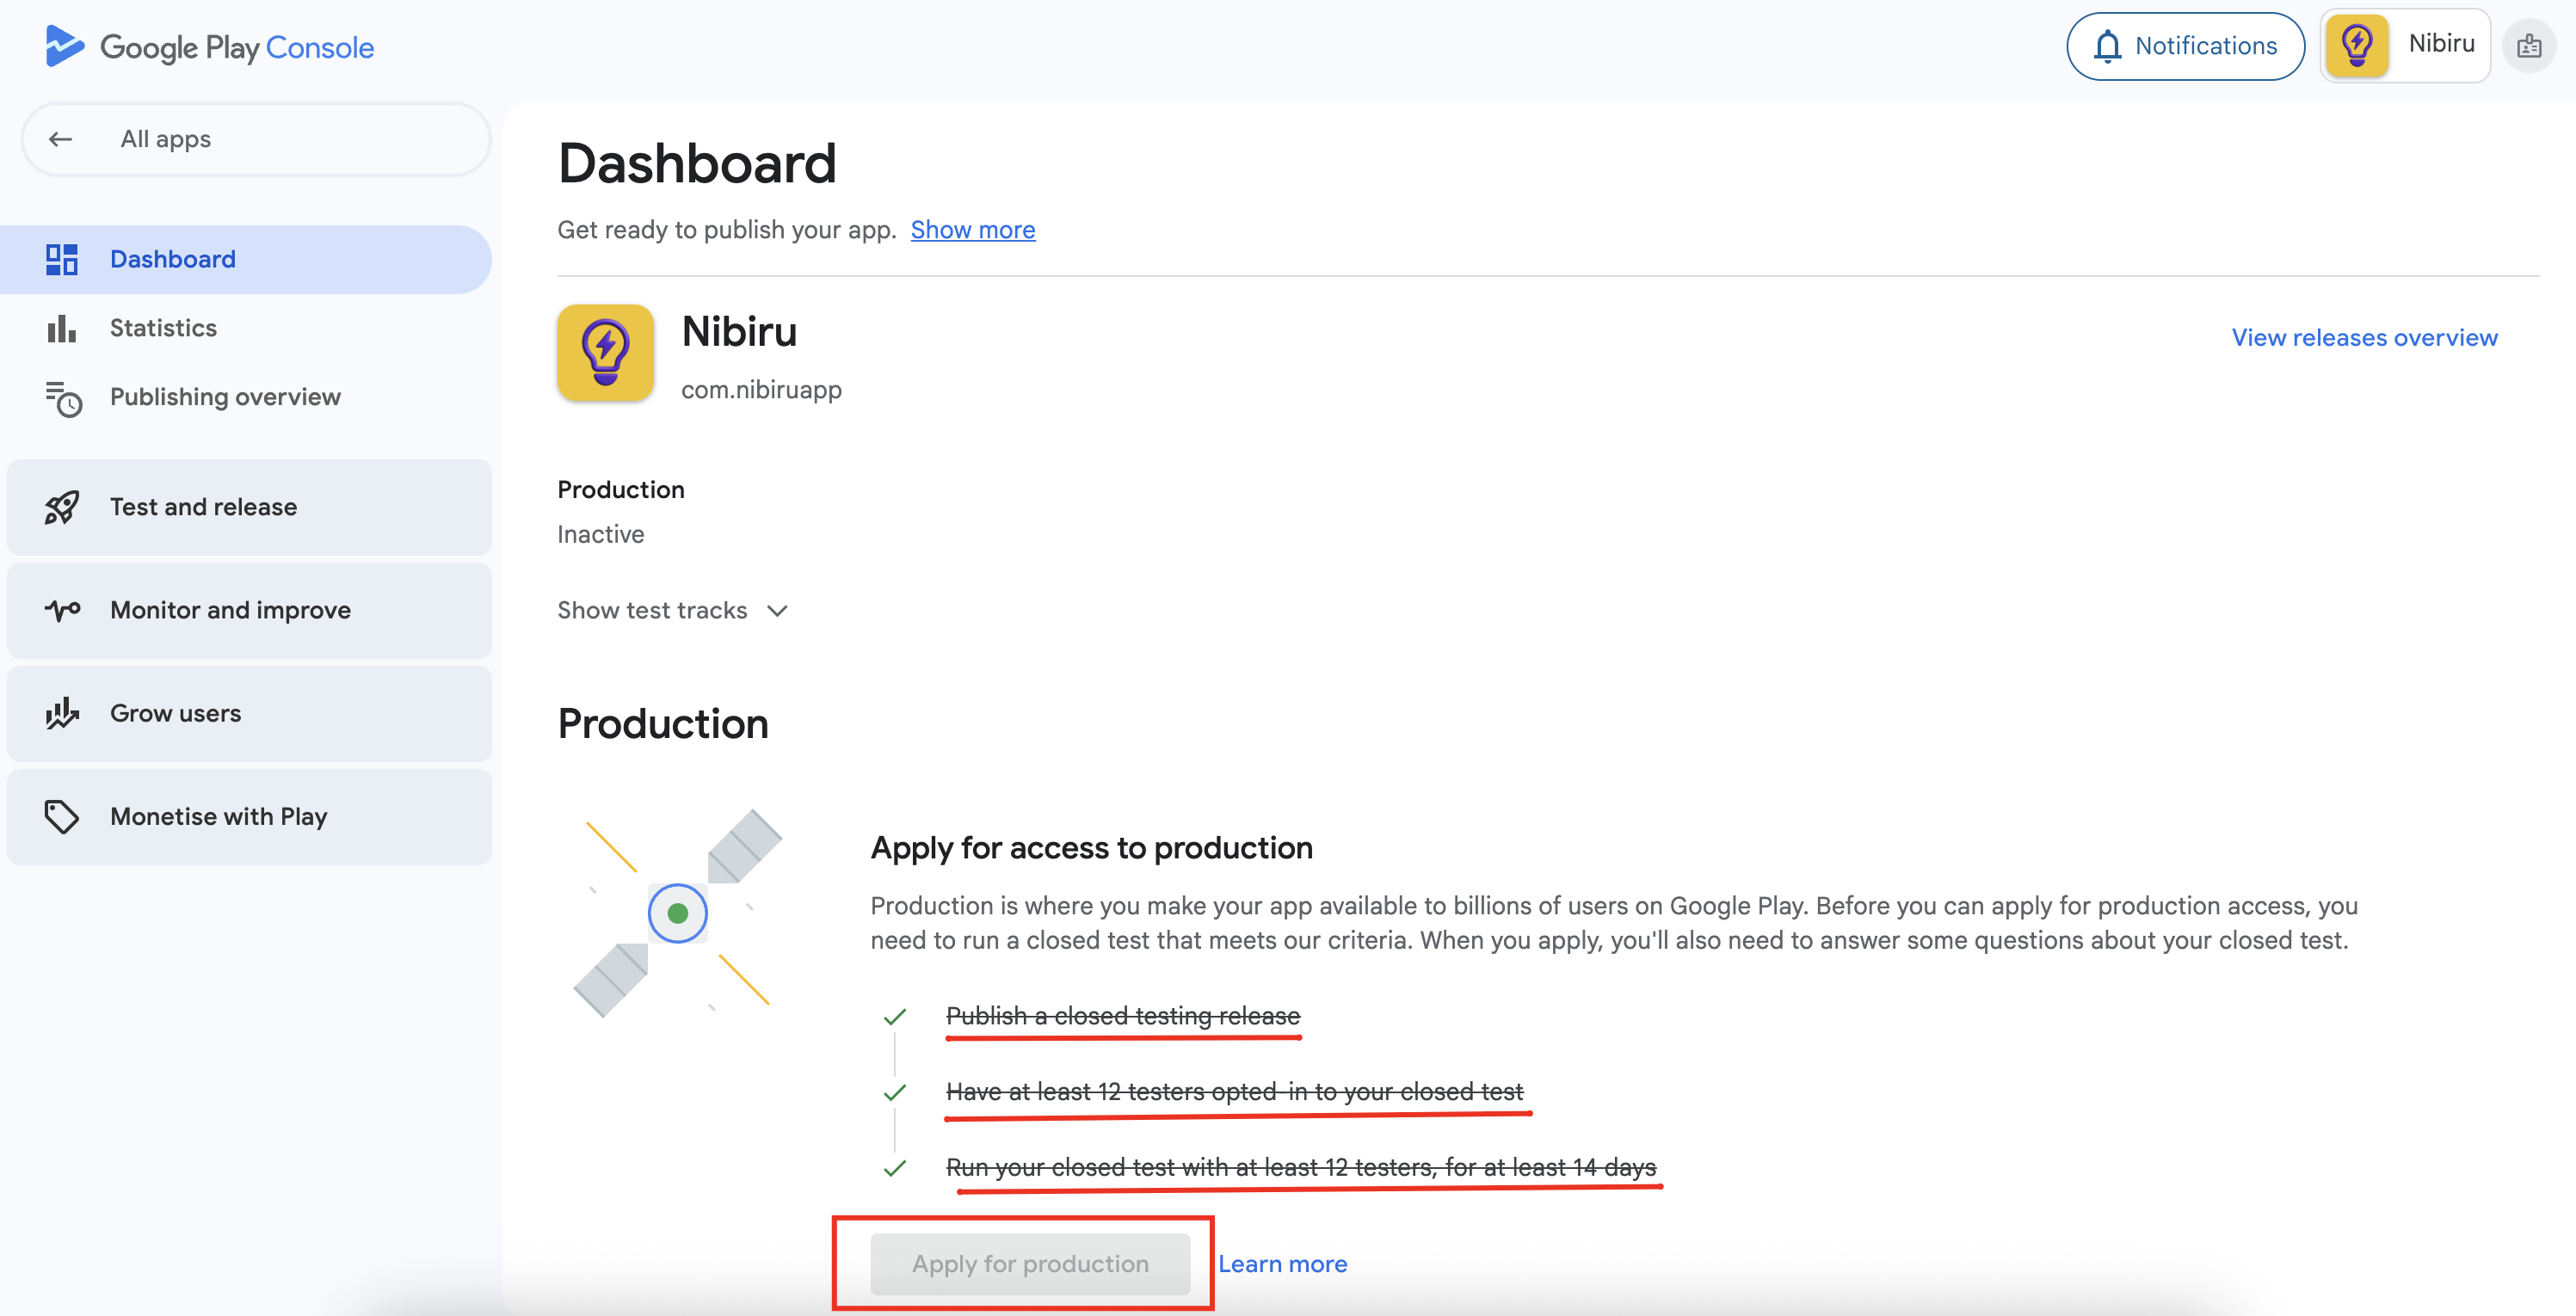This screenshot has width=2576, height=1316.
Task: Open the Learn more link
Action: coord(1282,1264)
